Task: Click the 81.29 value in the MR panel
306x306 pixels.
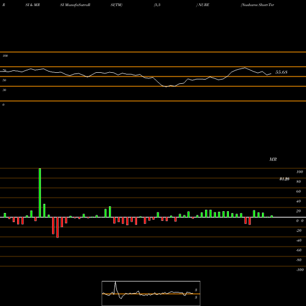Action: [x=285, y=179]
